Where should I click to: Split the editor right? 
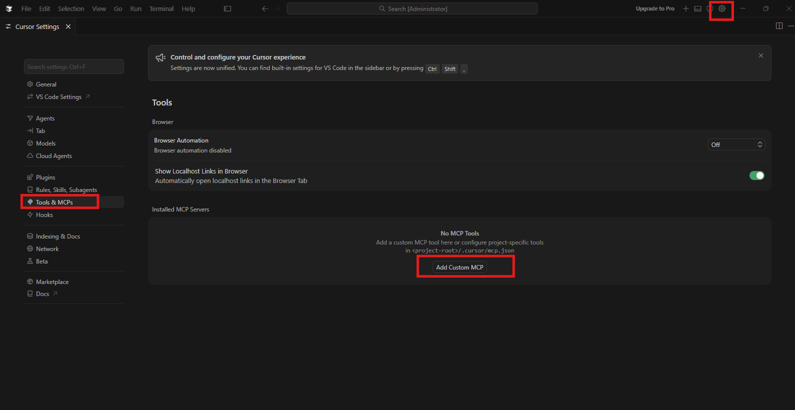(x=779, y=26)
